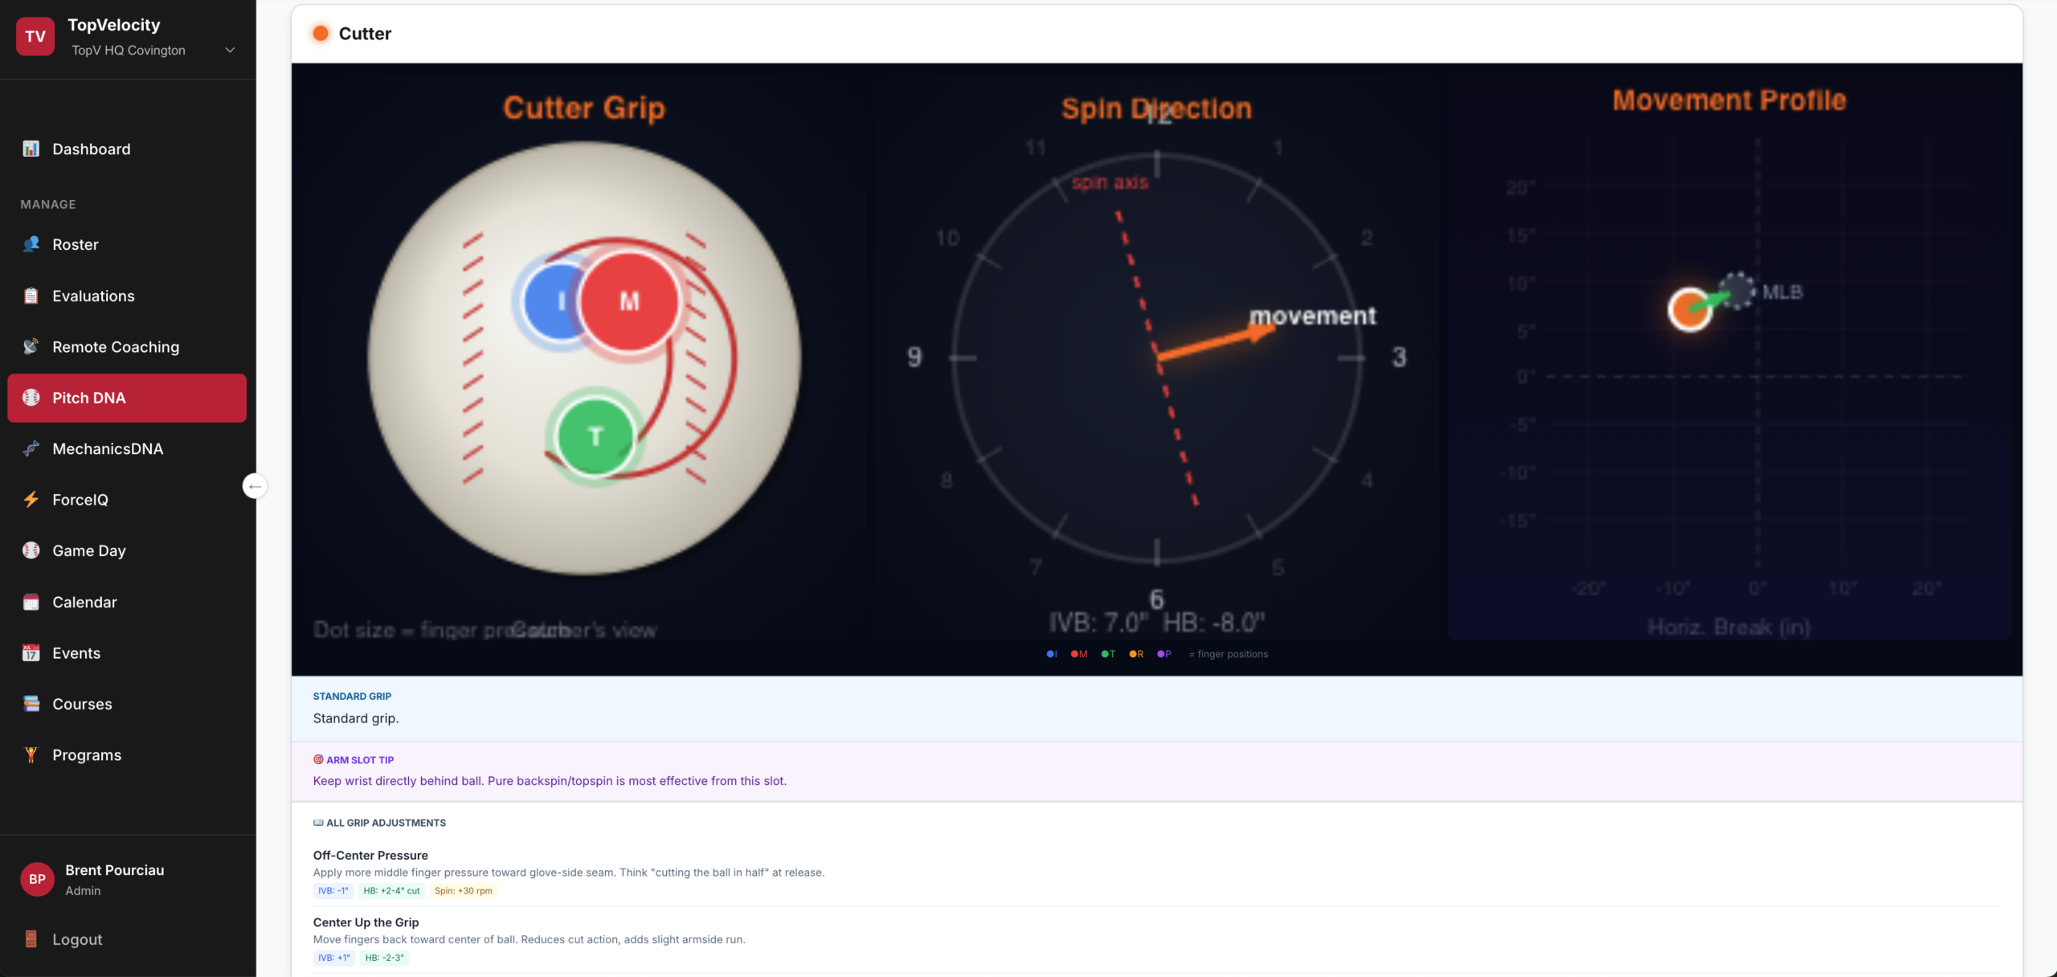Viewport: 2057px width, 977px height.
Task: Click the Remote Coaching satellite icon
Action: (x=31, y=347)
